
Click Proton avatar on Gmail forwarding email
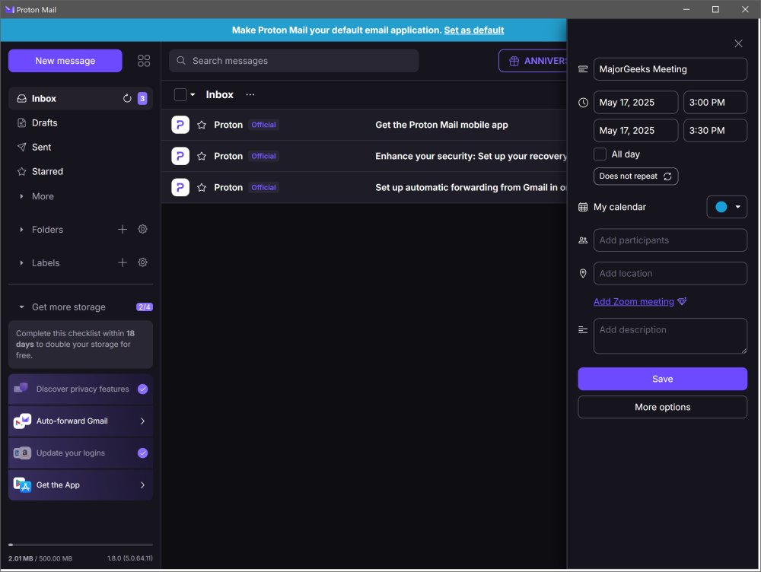pyautogui.click(x=180, y=187)
